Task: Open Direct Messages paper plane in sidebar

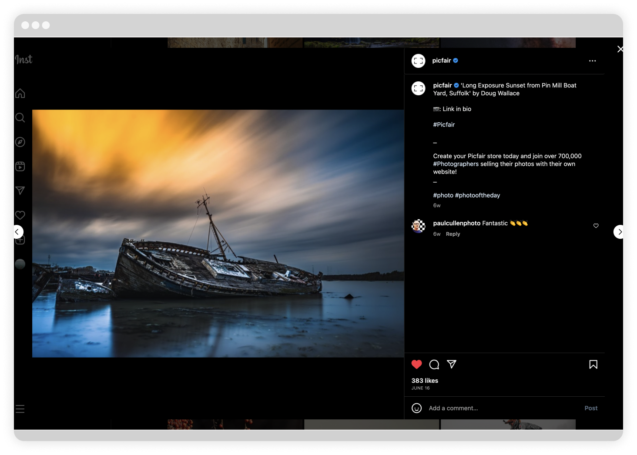Action: pos(20,191)
